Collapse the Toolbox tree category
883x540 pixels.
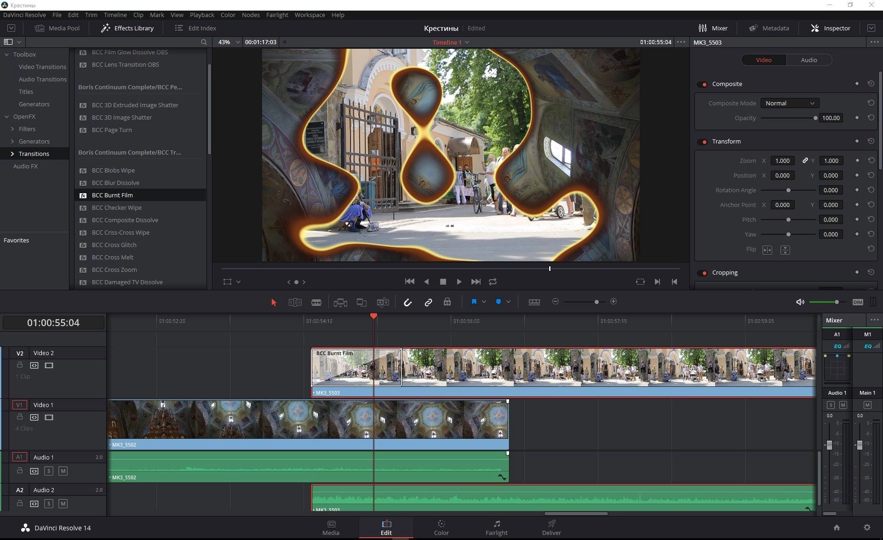[6, 54]
